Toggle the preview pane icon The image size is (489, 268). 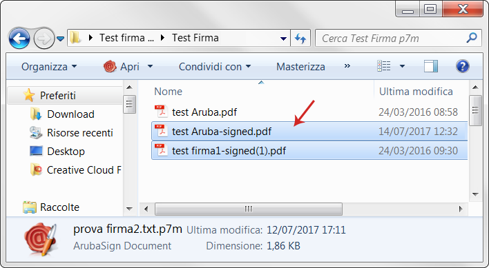(x=431, y=66)
